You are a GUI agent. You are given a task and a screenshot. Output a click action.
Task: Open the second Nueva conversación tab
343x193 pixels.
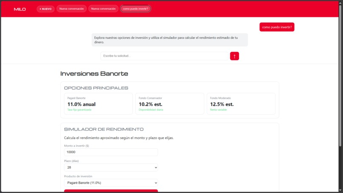click(103, 9)
